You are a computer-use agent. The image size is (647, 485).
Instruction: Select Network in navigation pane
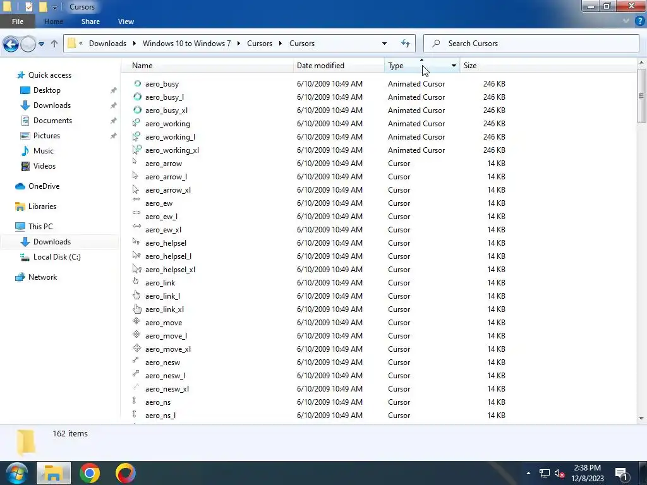42,277
